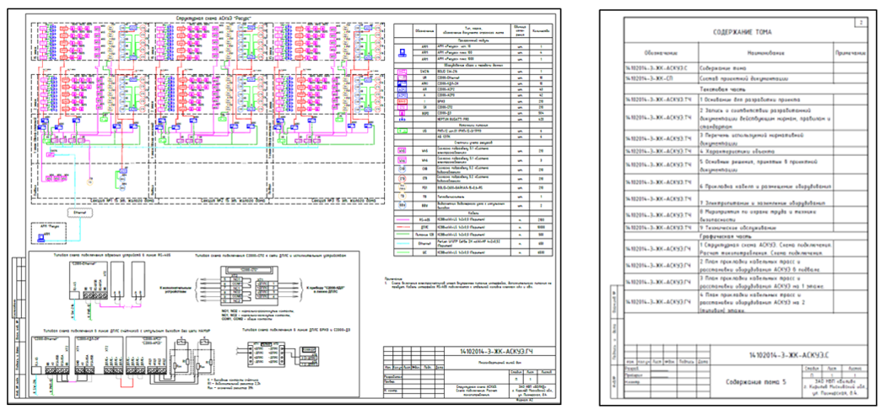
Task: Click the red БРИЗ legend symbol
Action: tap(402, 100)
